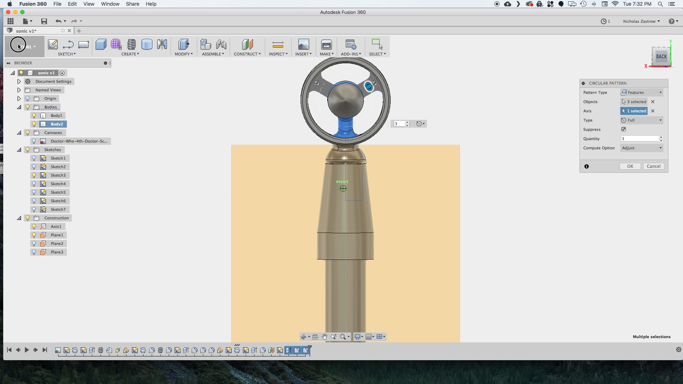
Task: Click the Quantity input field
Action: 640,138
